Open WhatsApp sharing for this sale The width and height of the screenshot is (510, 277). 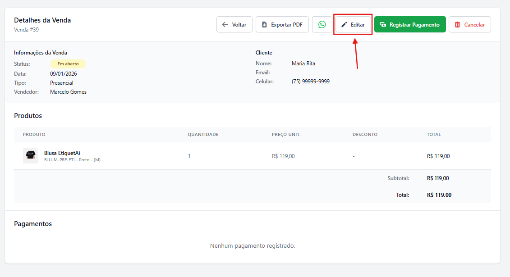[322, 24]
